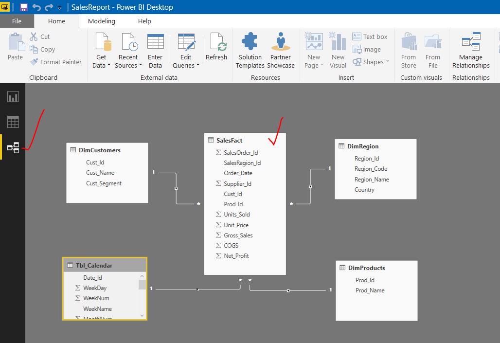Viewport: 500px width, 343px height.
Task: Switch to the Modeling tab
Action: coord(102,21)
